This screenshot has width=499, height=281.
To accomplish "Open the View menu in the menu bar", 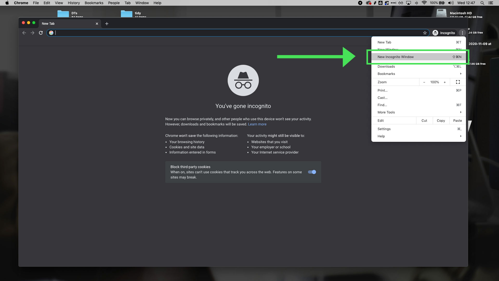I will (59, 3).
